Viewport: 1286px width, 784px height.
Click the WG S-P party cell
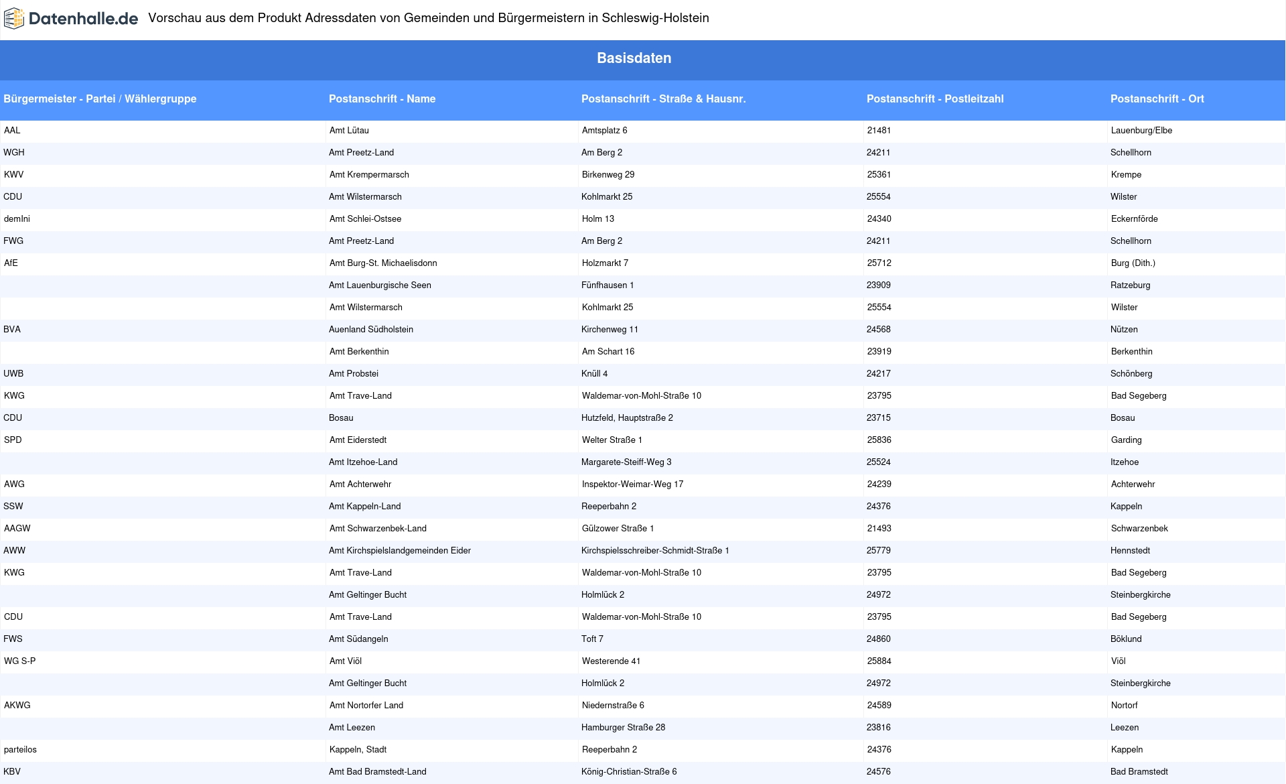[20, 661]
